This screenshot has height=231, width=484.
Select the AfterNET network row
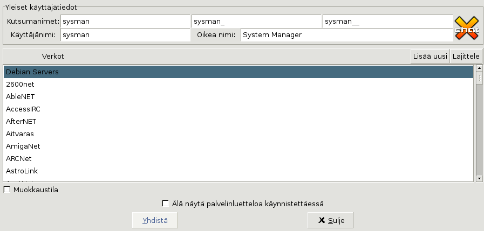tap(238, 121)
